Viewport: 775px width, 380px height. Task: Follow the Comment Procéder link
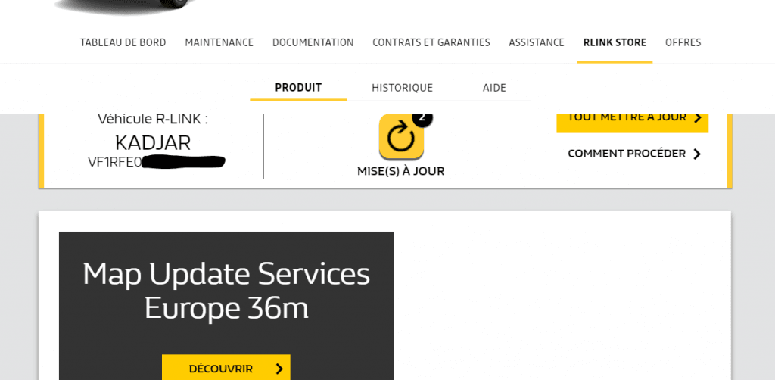tap(627, 154)
